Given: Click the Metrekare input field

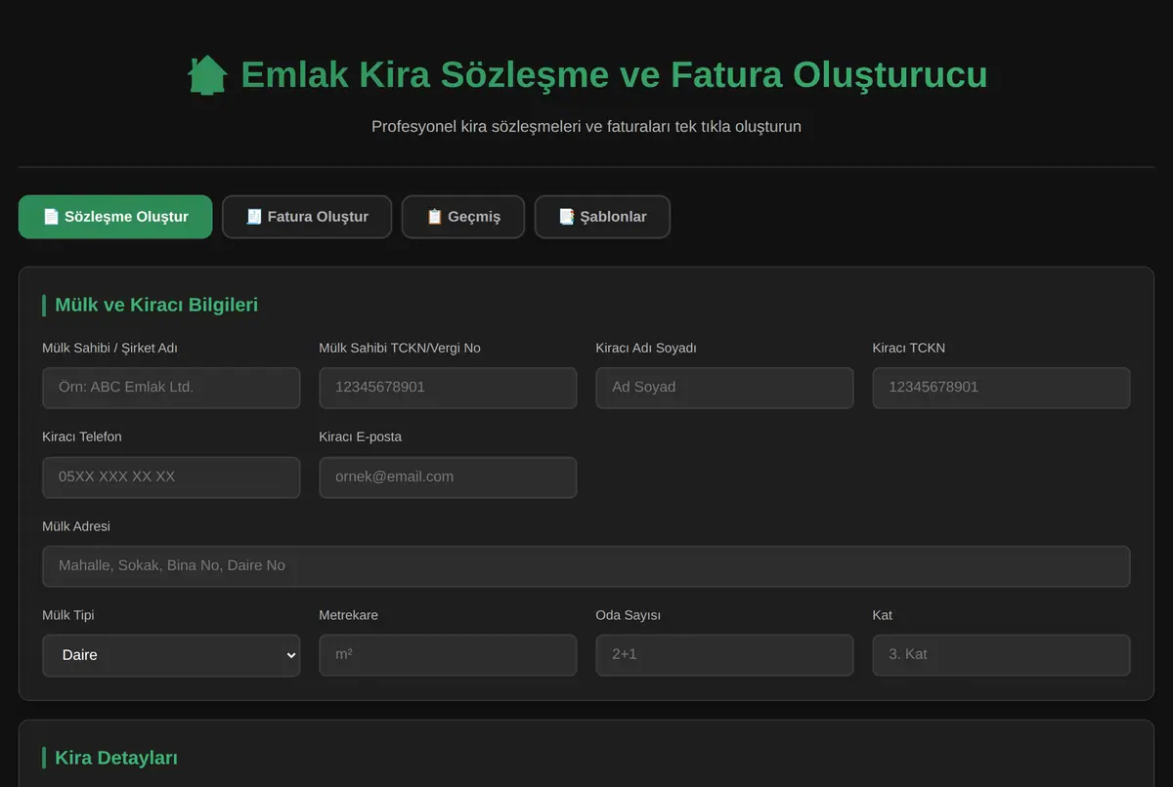Looking at the screenshot, I should [x=448, y=655].
